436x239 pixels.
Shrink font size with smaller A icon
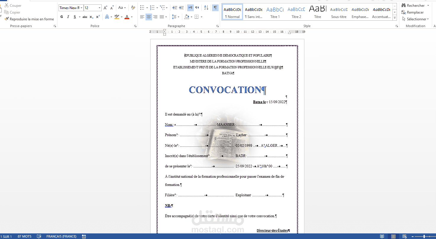112,8
